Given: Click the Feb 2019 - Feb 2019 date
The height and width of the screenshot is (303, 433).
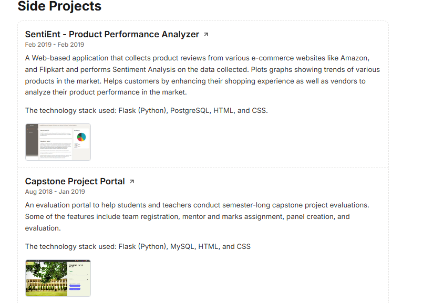Looking at the screenshot, I should click(55, 45).
